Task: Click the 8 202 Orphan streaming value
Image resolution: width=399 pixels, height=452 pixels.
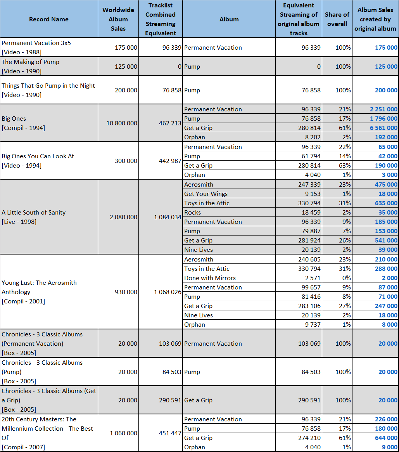Action: click(313, 137)
